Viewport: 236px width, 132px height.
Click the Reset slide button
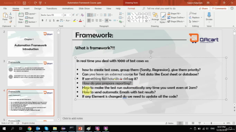[29, 18]
